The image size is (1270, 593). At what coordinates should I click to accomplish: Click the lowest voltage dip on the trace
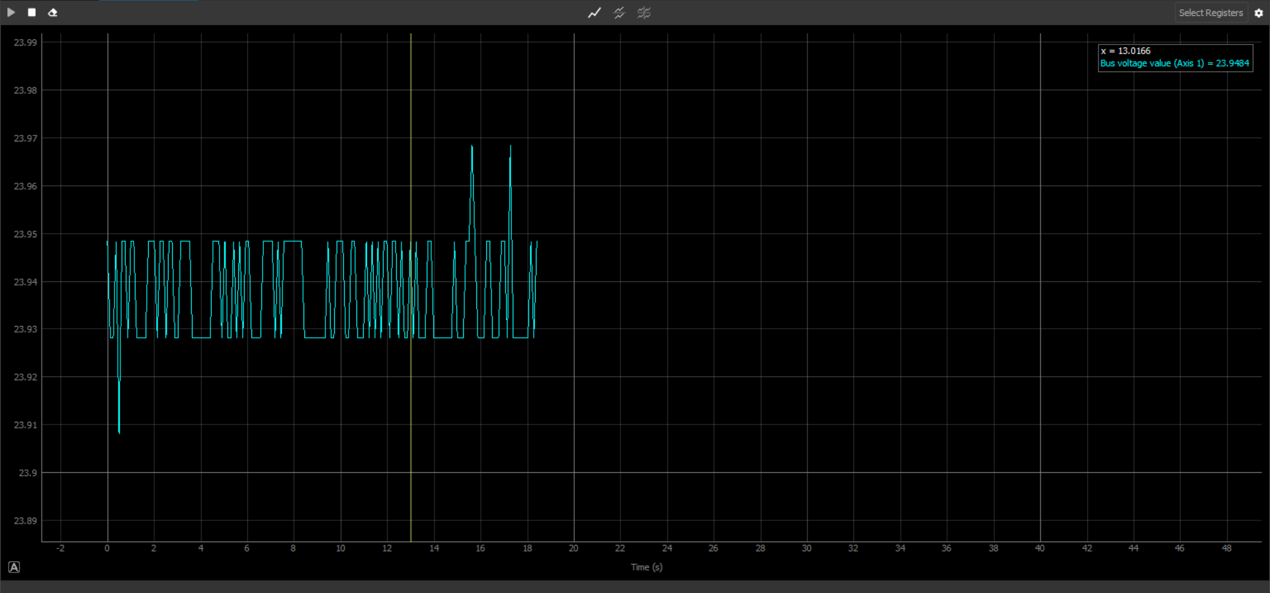[x=119, y=432]
